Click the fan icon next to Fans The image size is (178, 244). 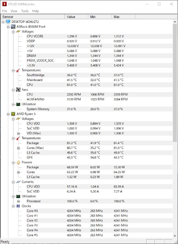click(18, 90)
